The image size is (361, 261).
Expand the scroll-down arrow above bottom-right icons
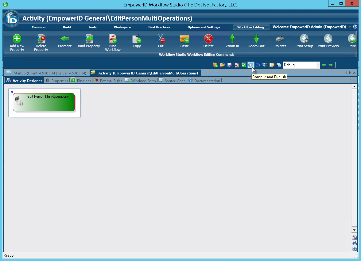[354, 229]
